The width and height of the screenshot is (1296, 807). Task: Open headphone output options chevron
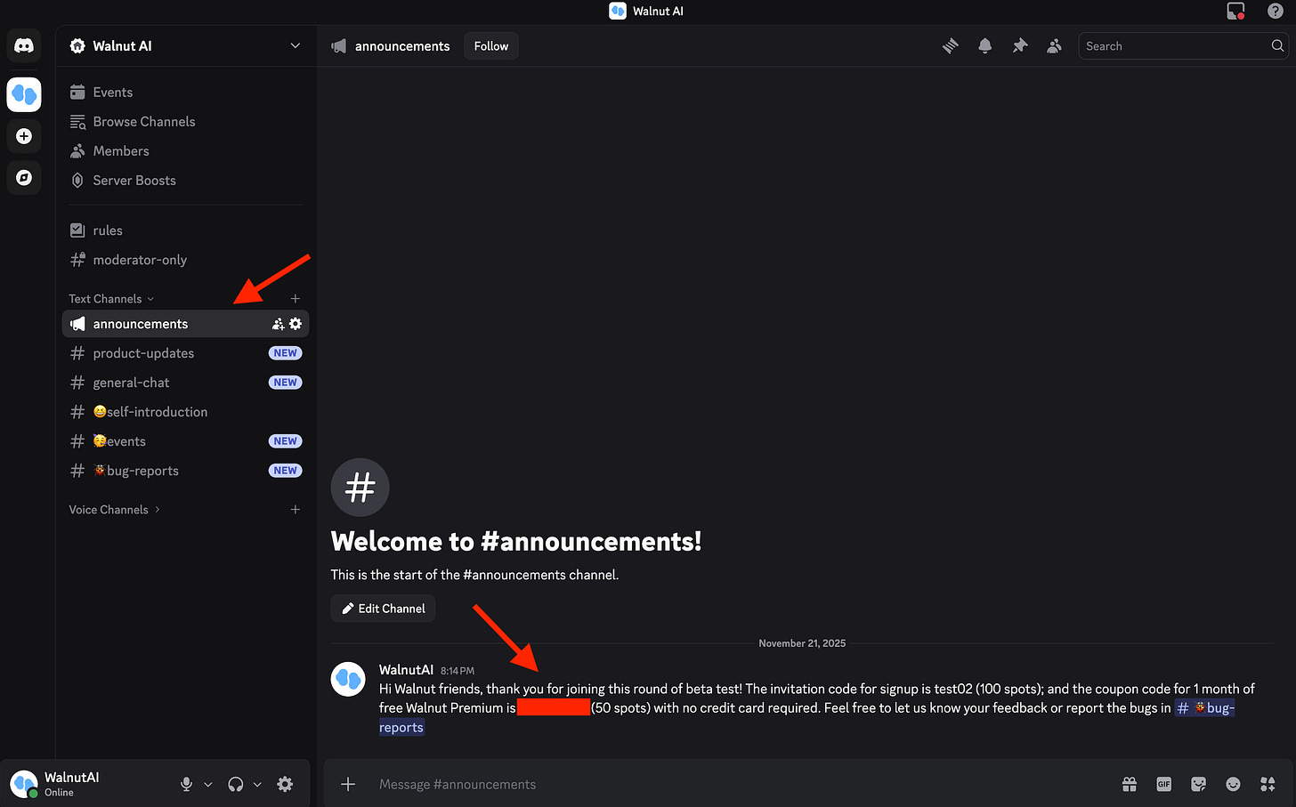[257, 784]
